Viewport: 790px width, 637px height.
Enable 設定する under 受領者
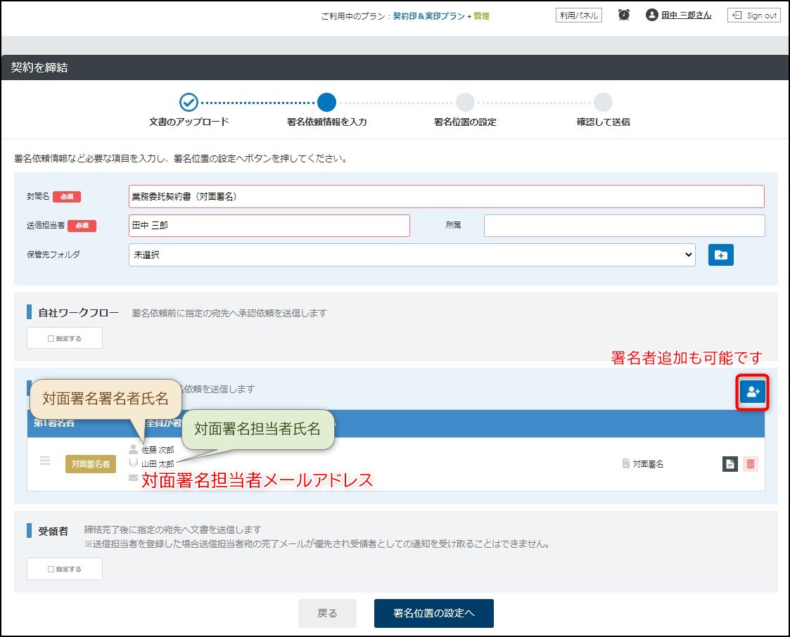tap(64, 568)
